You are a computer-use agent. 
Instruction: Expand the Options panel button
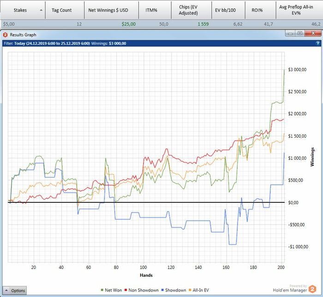pos(15,291)
